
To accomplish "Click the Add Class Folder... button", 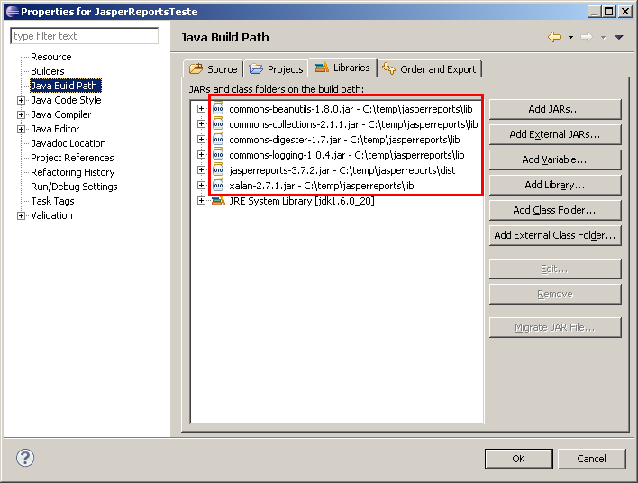I will 555,210.
